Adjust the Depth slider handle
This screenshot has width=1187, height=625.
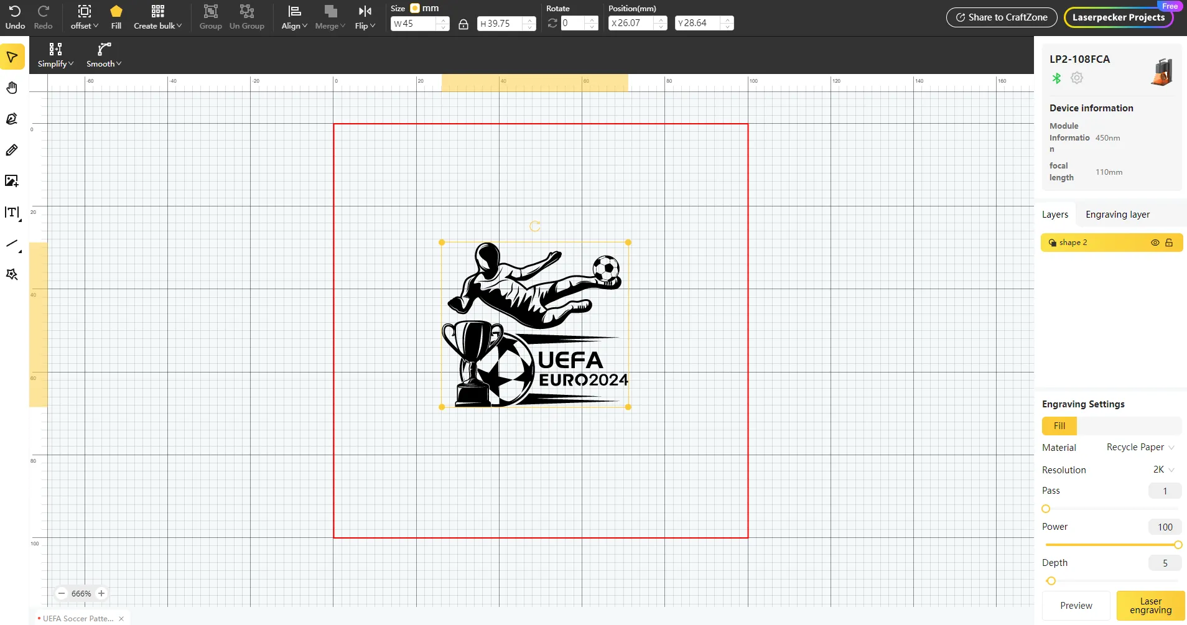1051,581
